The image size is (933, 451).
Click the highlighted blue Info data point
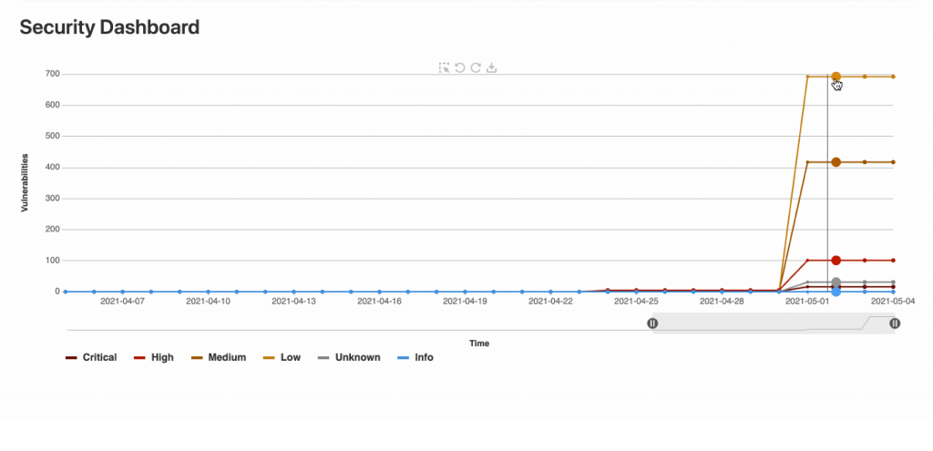click(x=836, y=292)
